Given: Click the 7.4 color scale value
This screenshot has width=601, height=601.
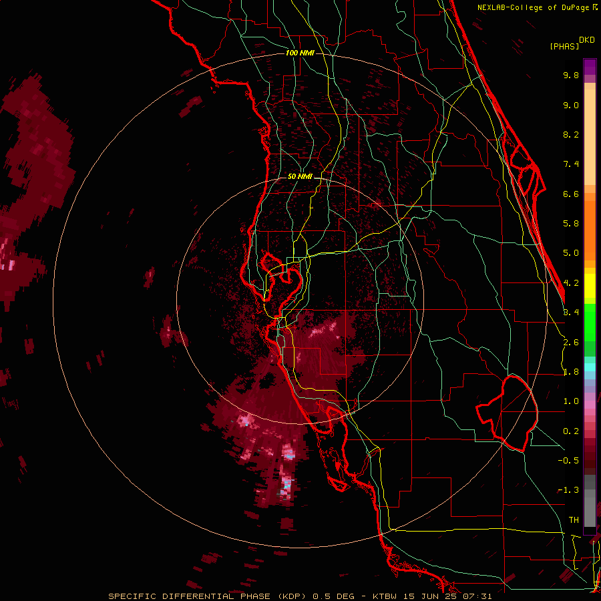Looking at the screenshot, I should click(571, 164).
